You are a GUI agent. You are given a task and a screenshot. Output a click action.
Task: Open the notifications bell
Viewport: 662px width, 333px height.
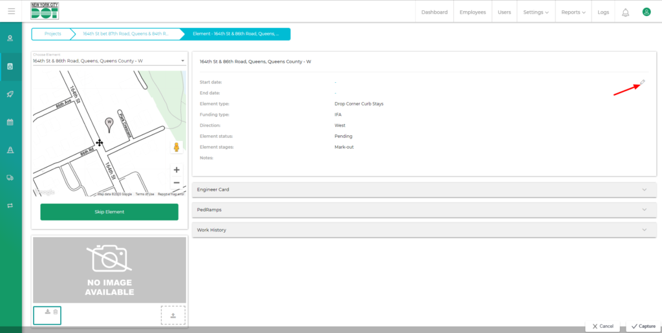(625, 12)
